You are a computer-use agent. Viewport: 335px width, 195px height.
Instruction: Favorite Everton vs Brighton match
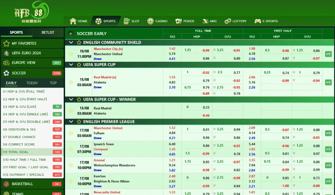[x=71, y=181]
